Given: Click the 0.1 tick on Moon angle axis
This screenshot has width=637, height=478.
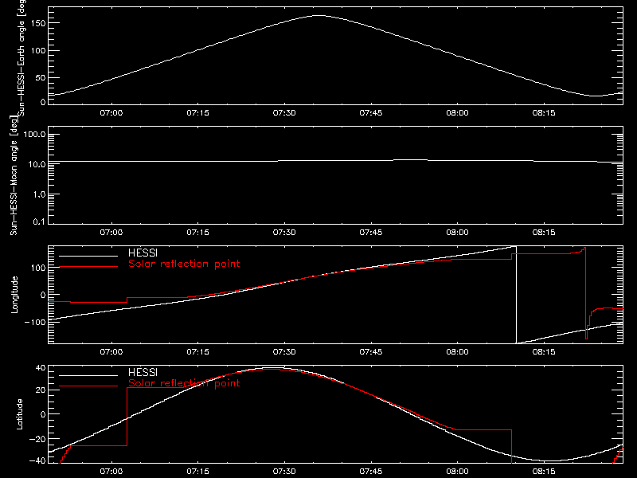Looking at the screenshot, I should (x=39, y=221).
